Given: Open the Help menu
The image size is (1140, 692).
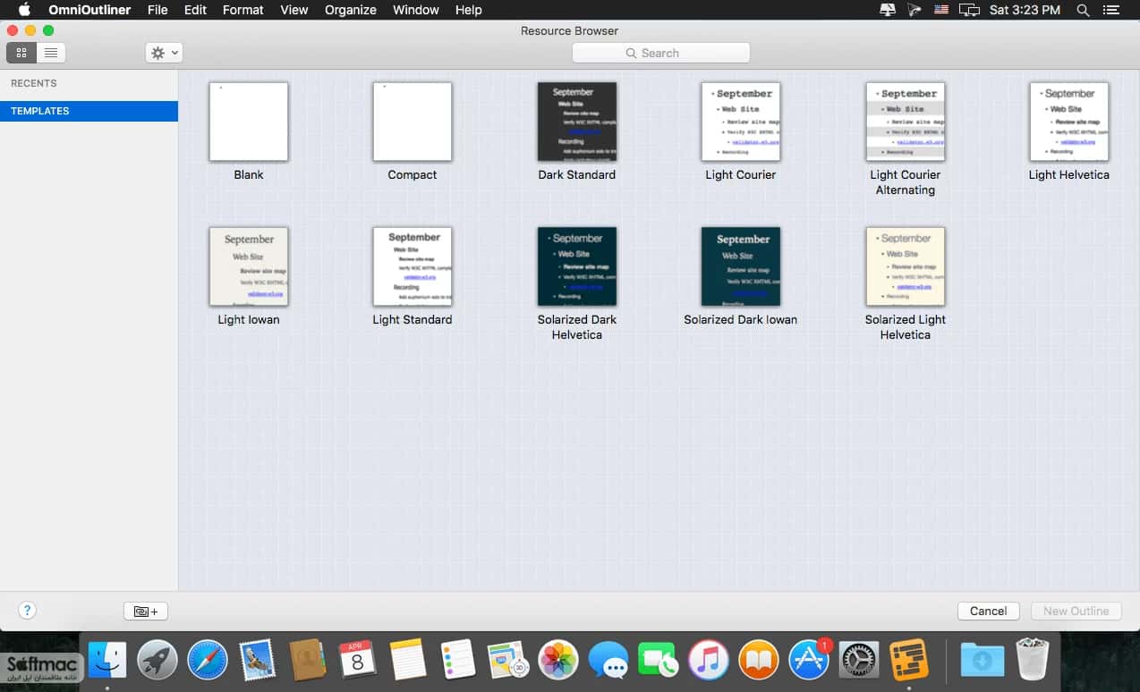Looking at the screenshot, I should tap(468, 10).
